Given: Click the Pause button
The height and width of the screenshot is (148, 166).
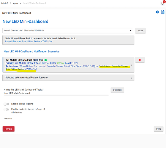Looking at the screenshot, I should (x=140, y=30).
